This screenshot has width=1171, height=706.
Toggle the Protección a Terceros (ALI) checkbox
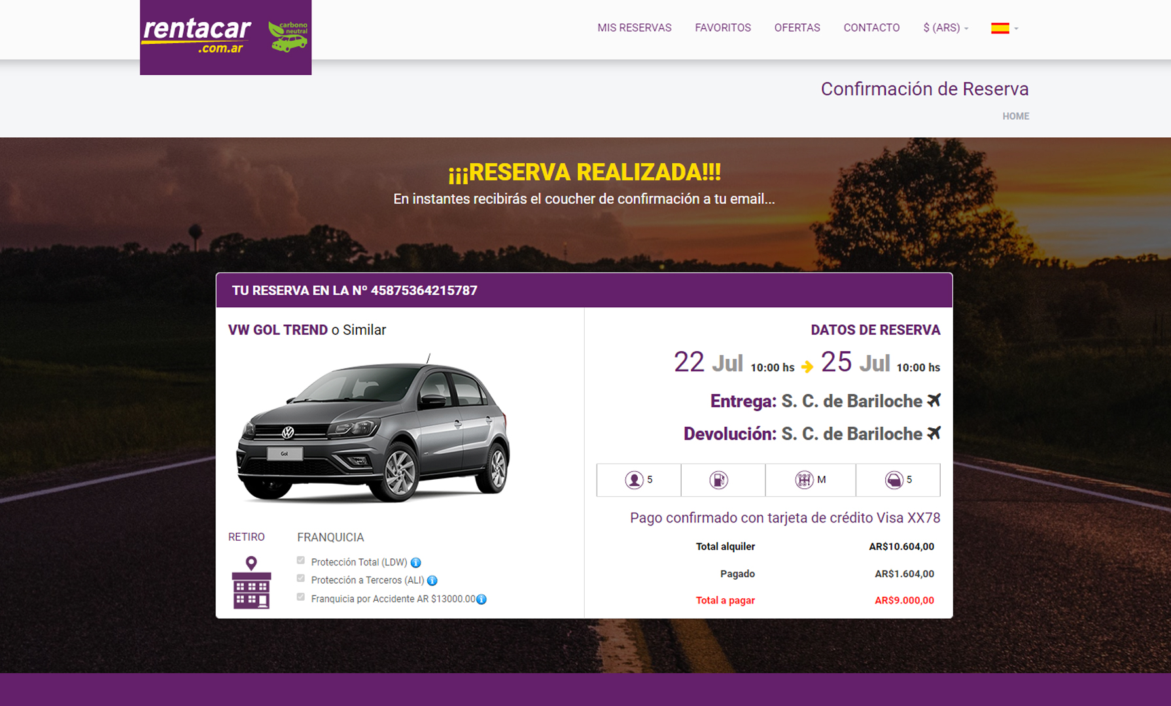[x=301, y=578]
